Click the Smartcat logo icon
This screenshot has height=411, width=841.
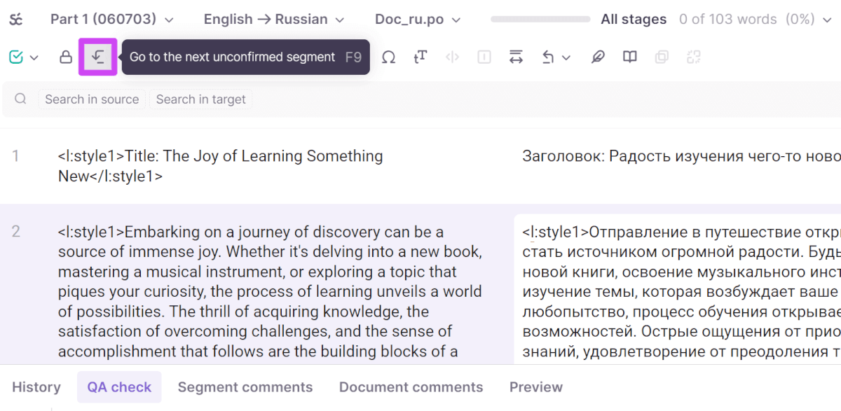tap(16, 20)
